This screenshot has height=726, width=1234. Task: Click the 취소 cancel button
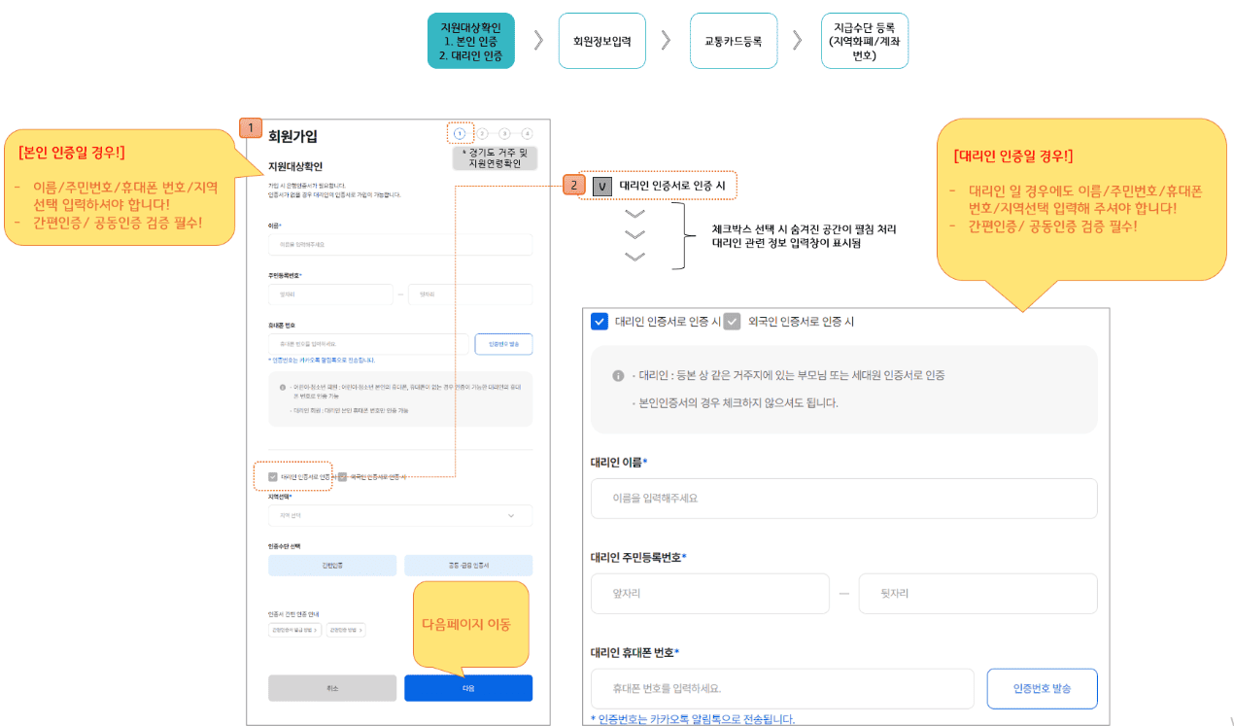(x=333, y=687)
